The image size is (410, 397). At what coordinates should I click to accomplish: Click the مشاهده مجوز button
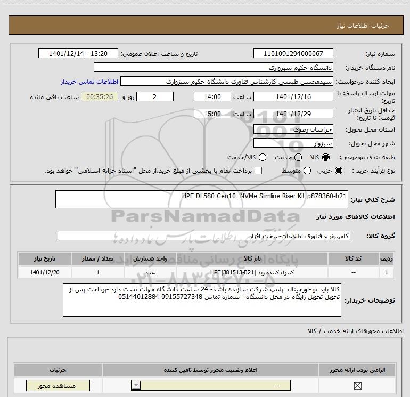(58, 385)
